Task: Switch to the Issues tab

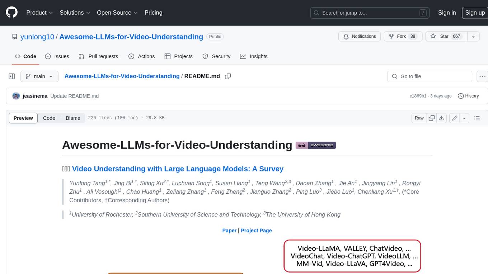Action: [x=57, y=56]
